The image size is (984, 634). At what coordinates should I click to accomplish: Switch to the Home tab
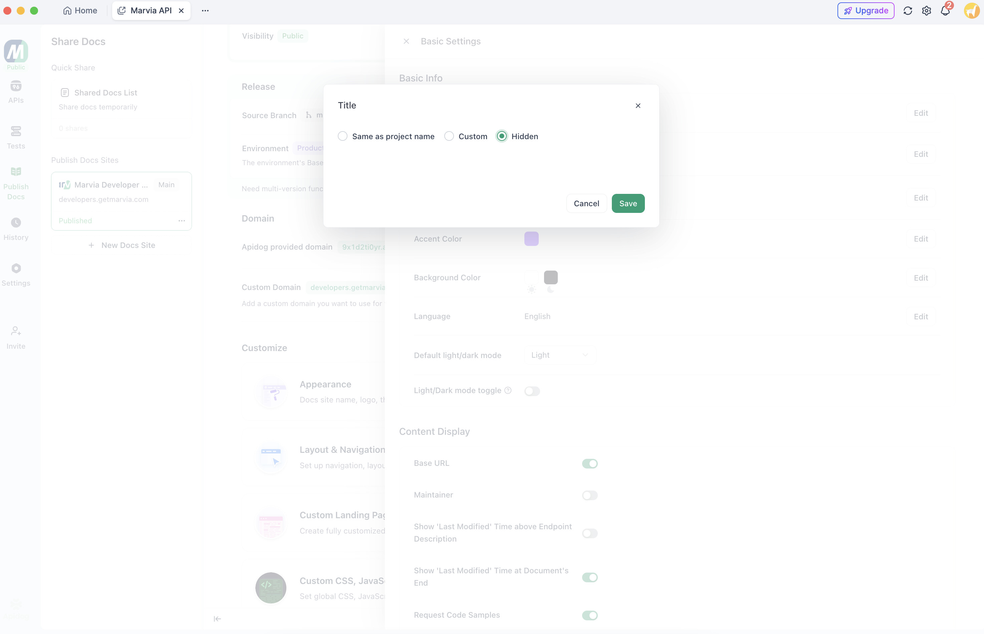tap(80, 11)
